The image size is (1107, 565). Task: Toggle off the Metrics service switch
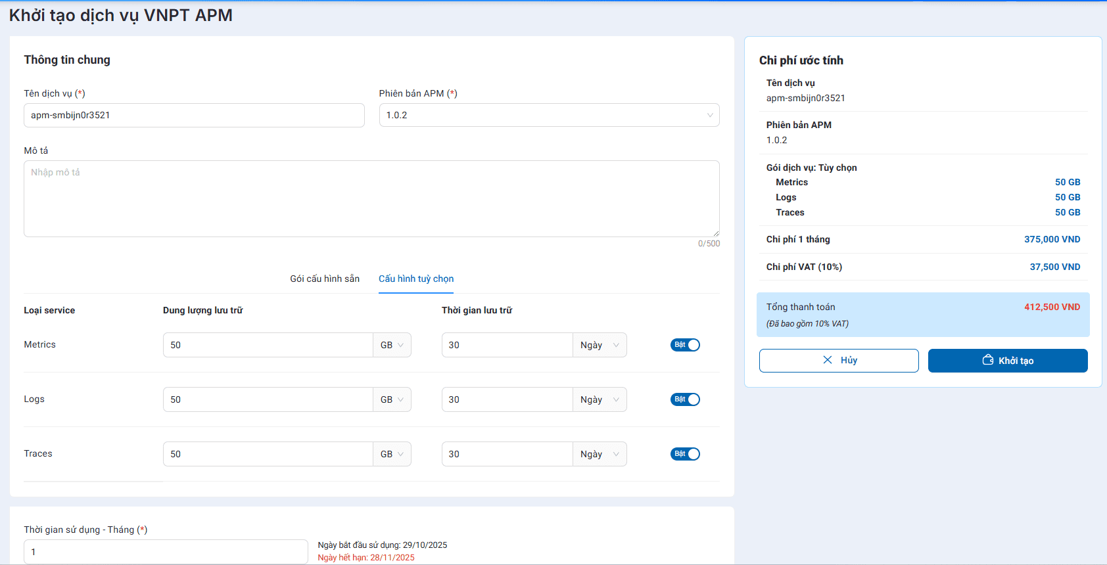[685, 345]
